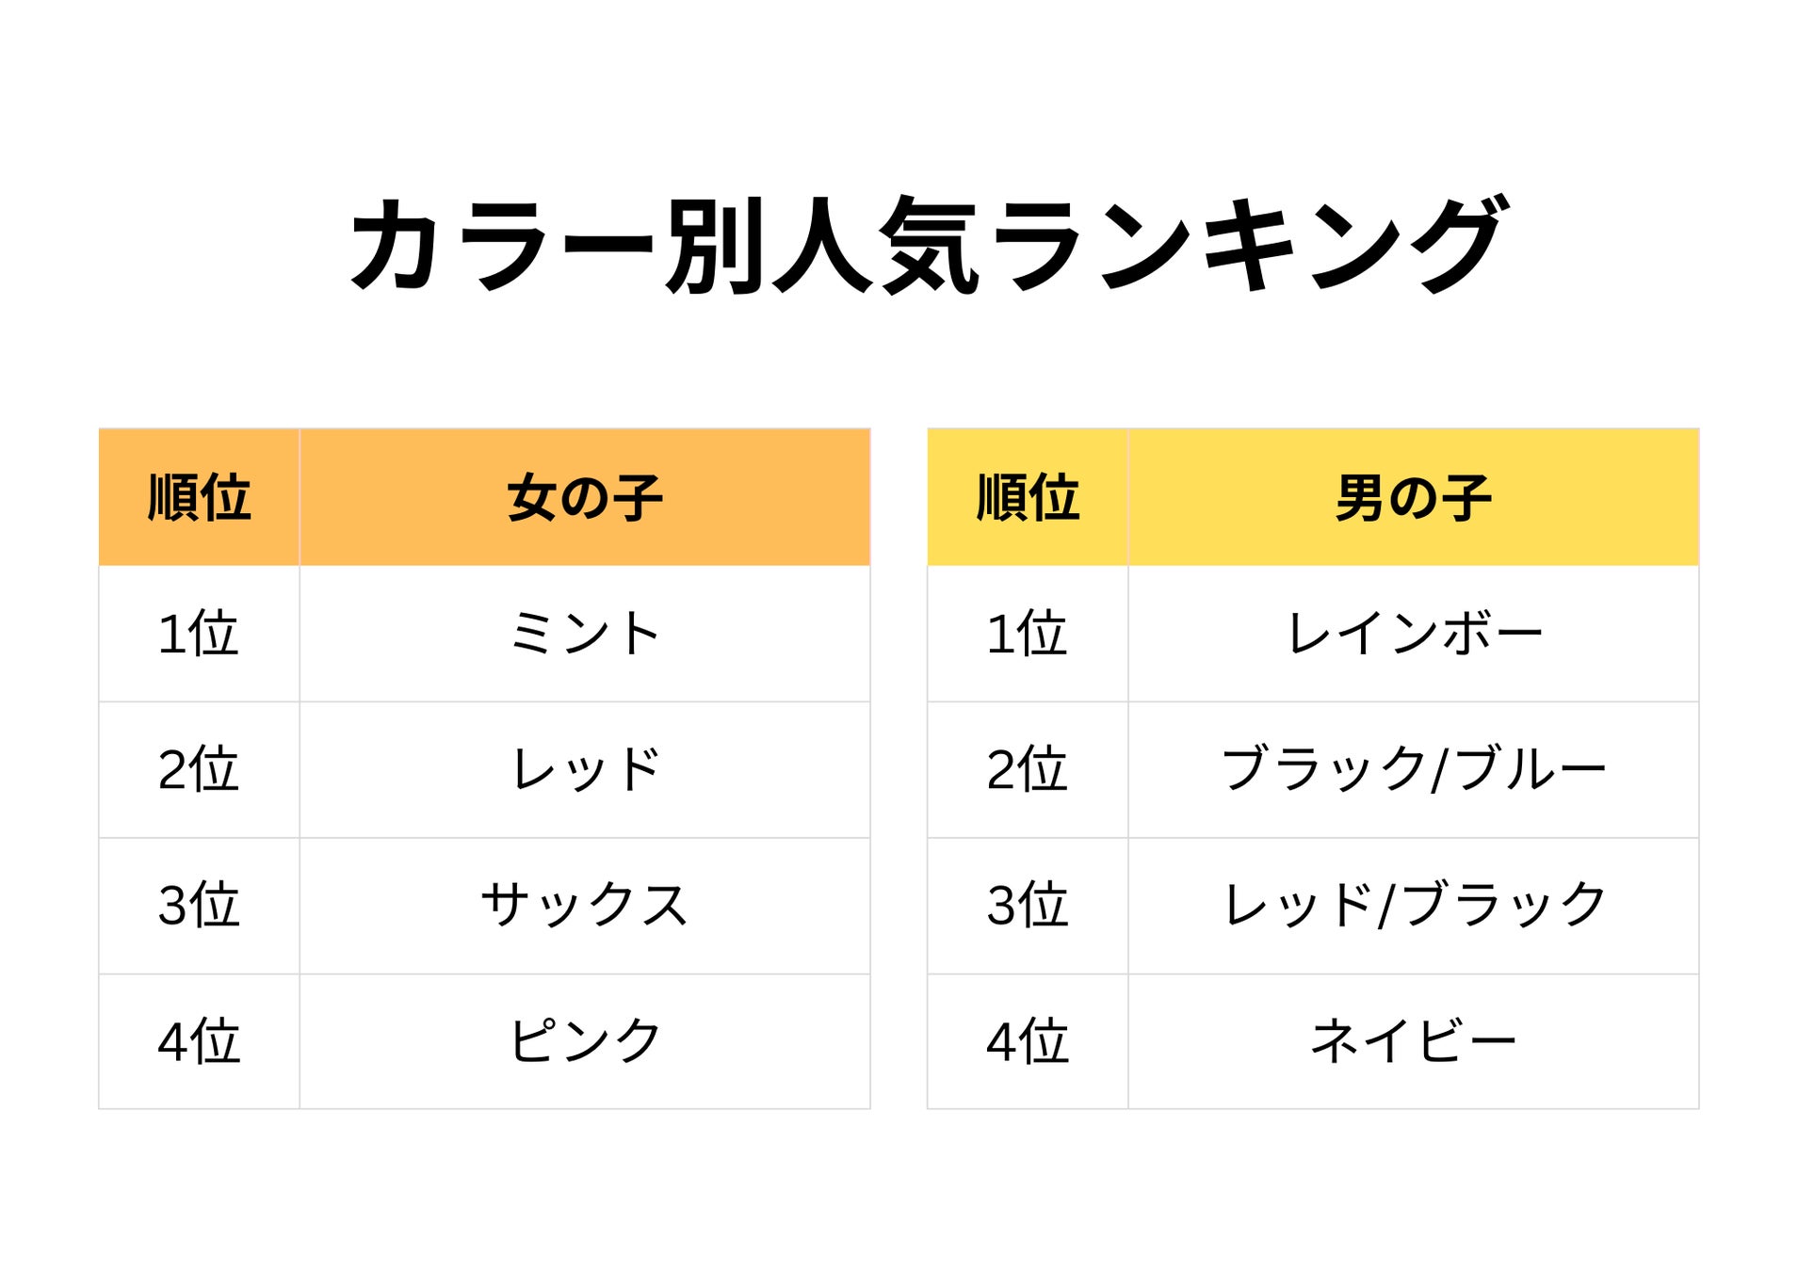This screenshot has height=1271, width=1798.
Task: Click 4位 in the boys' table
Action: (1028, 1041)
